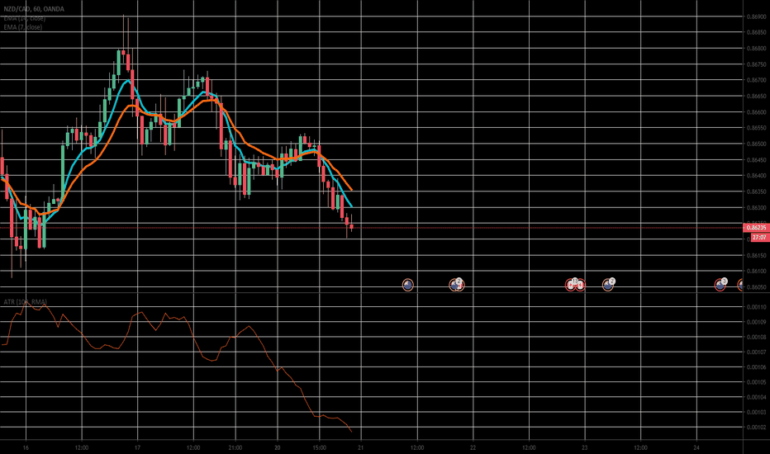Click the 0.00110 ATR axis value
770x454 pixels.
coord(756,307)
